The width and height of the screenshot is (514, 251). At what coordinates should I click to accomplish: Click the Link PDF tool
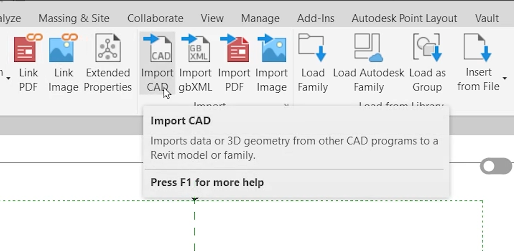click(x=28, y=63)
